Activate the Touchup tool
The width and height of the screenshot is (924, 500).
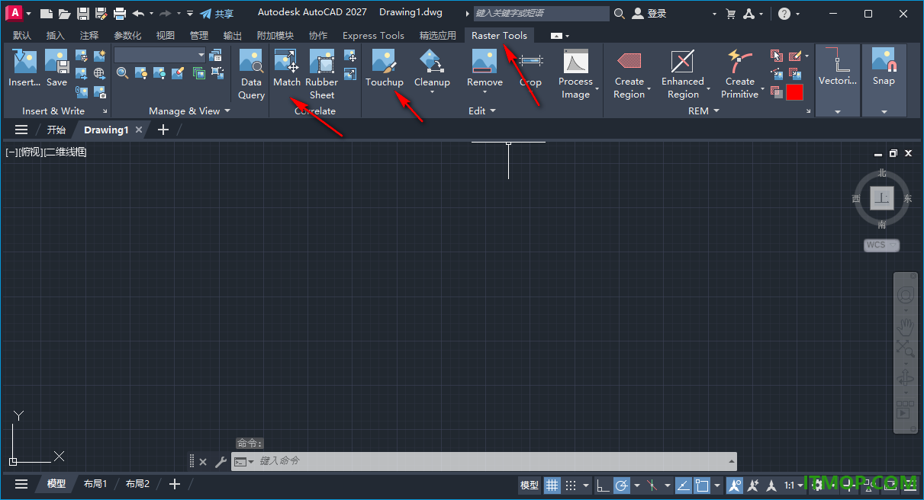click(x=384, y=68)
